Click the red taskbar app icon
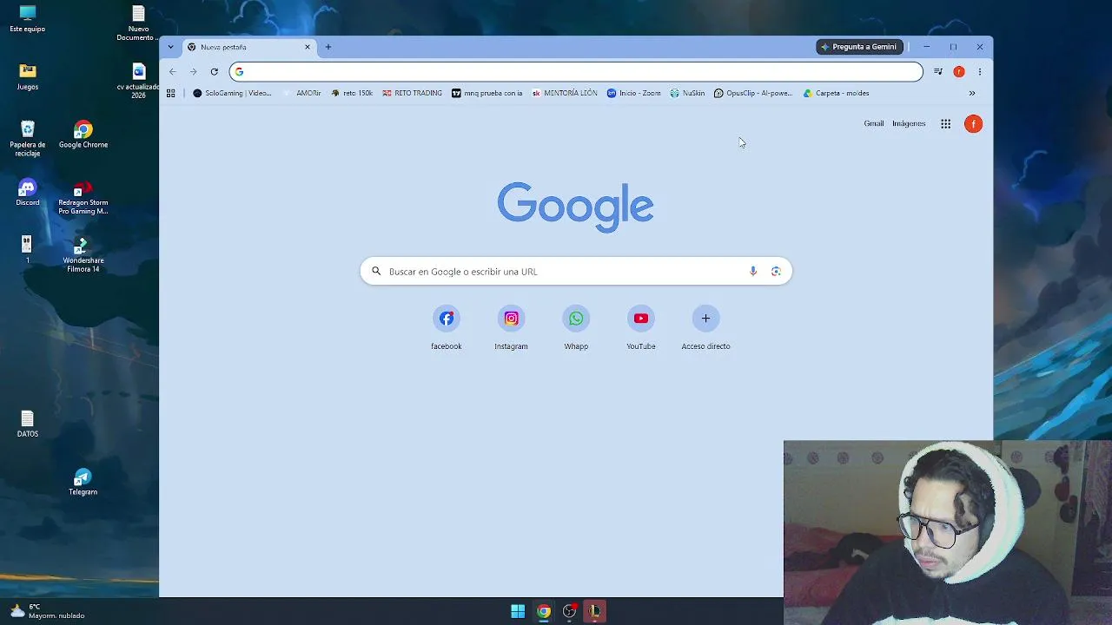The width and height of the screenshot is (1112, 625). [x=595, y=611]
